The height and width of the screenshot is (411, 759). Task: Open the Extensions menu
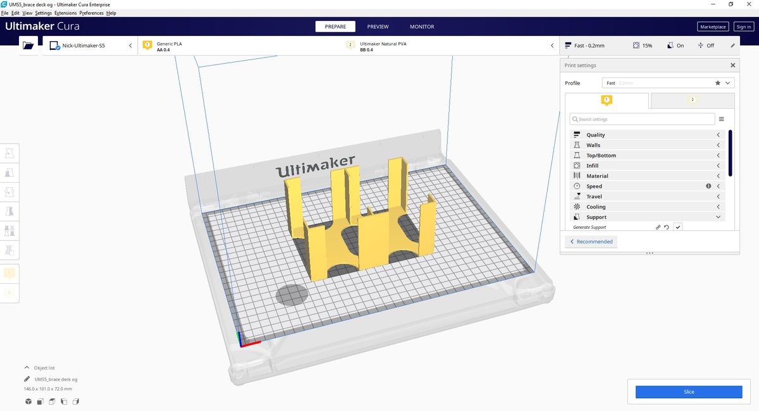tap(65, 13)
